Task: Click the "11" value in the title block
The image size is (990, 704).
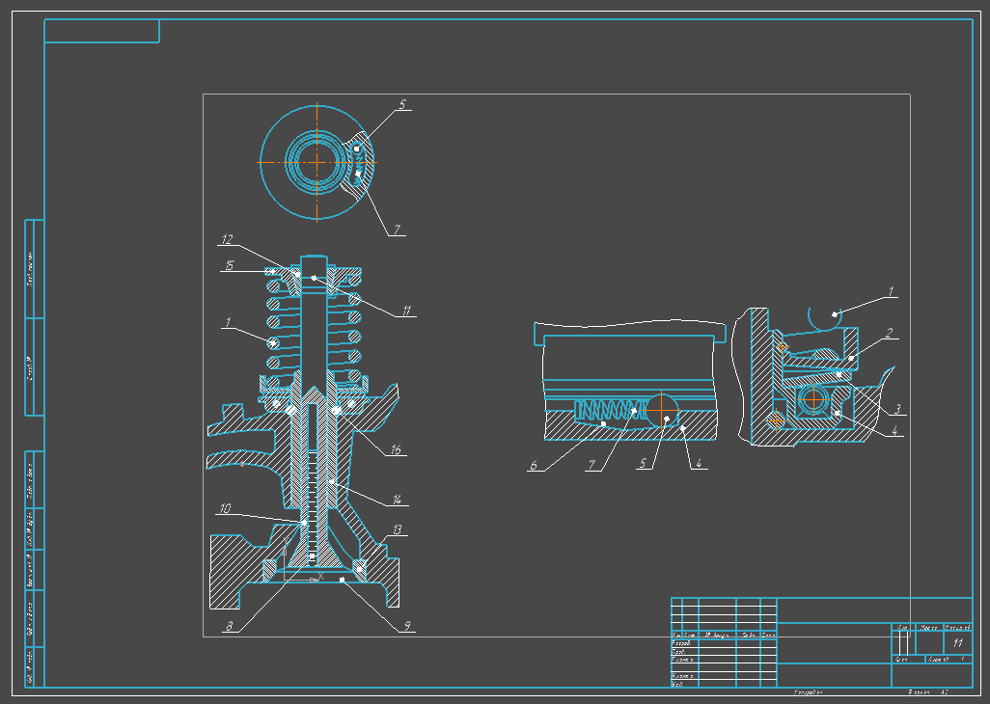Action: [x=958, y=642]
